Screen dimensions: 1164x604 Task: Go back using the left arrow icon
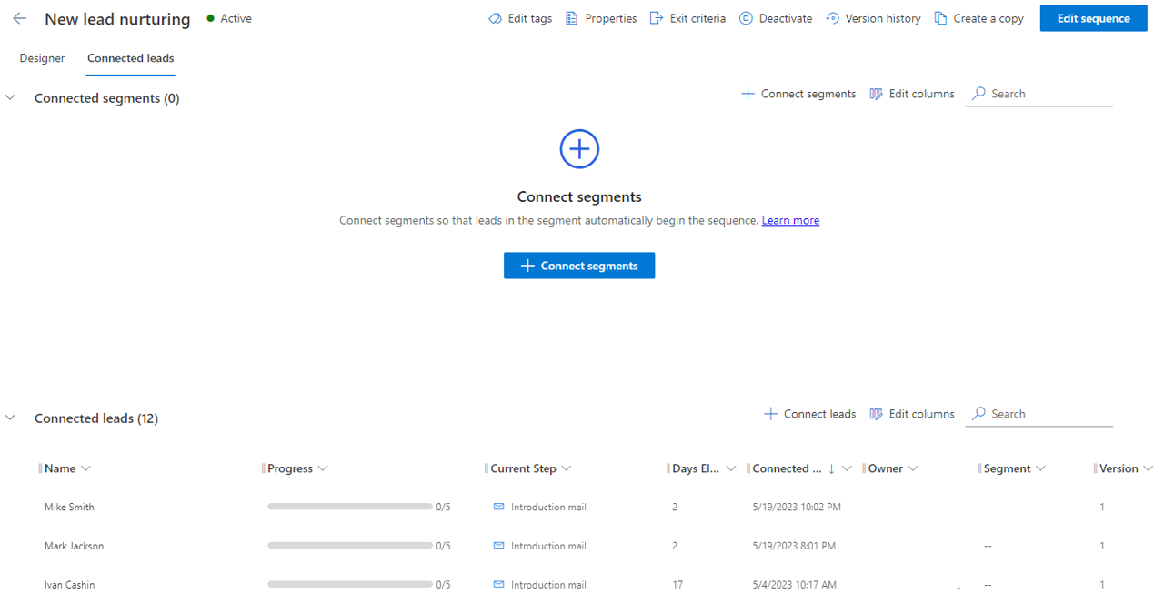[x=20, y=18]
